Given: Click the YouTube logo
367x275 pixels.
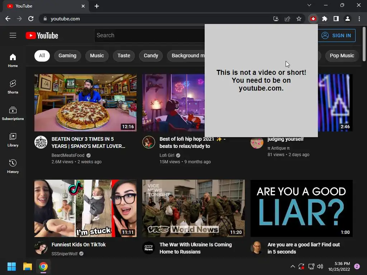Looking at the screenshot, I should (x=42, y=35).
